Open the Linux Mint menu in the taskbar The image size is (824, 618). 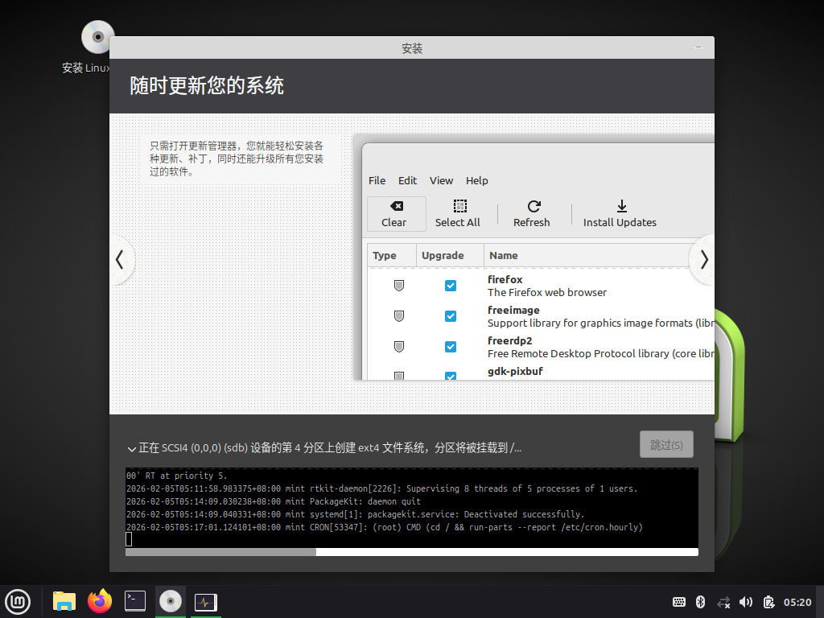pyautogui.click(x=18, y=601)
